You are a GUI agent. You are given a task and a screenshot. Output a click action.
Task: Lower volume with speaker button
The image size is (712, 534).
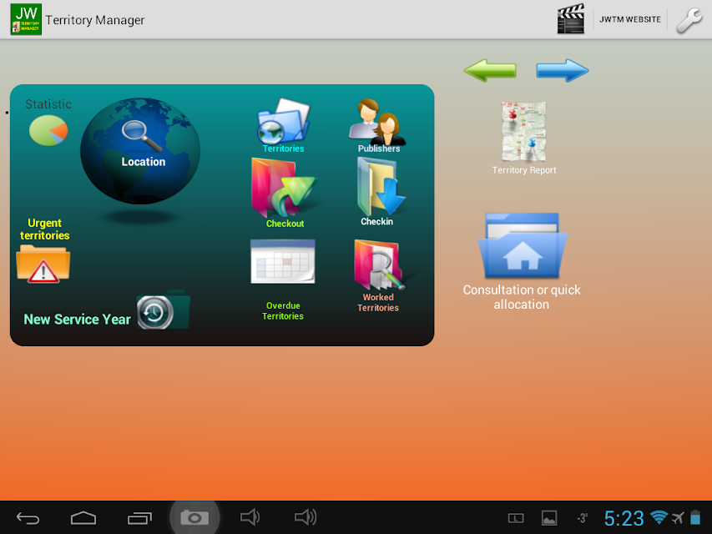pyautogui.click(x=250, y=517)
